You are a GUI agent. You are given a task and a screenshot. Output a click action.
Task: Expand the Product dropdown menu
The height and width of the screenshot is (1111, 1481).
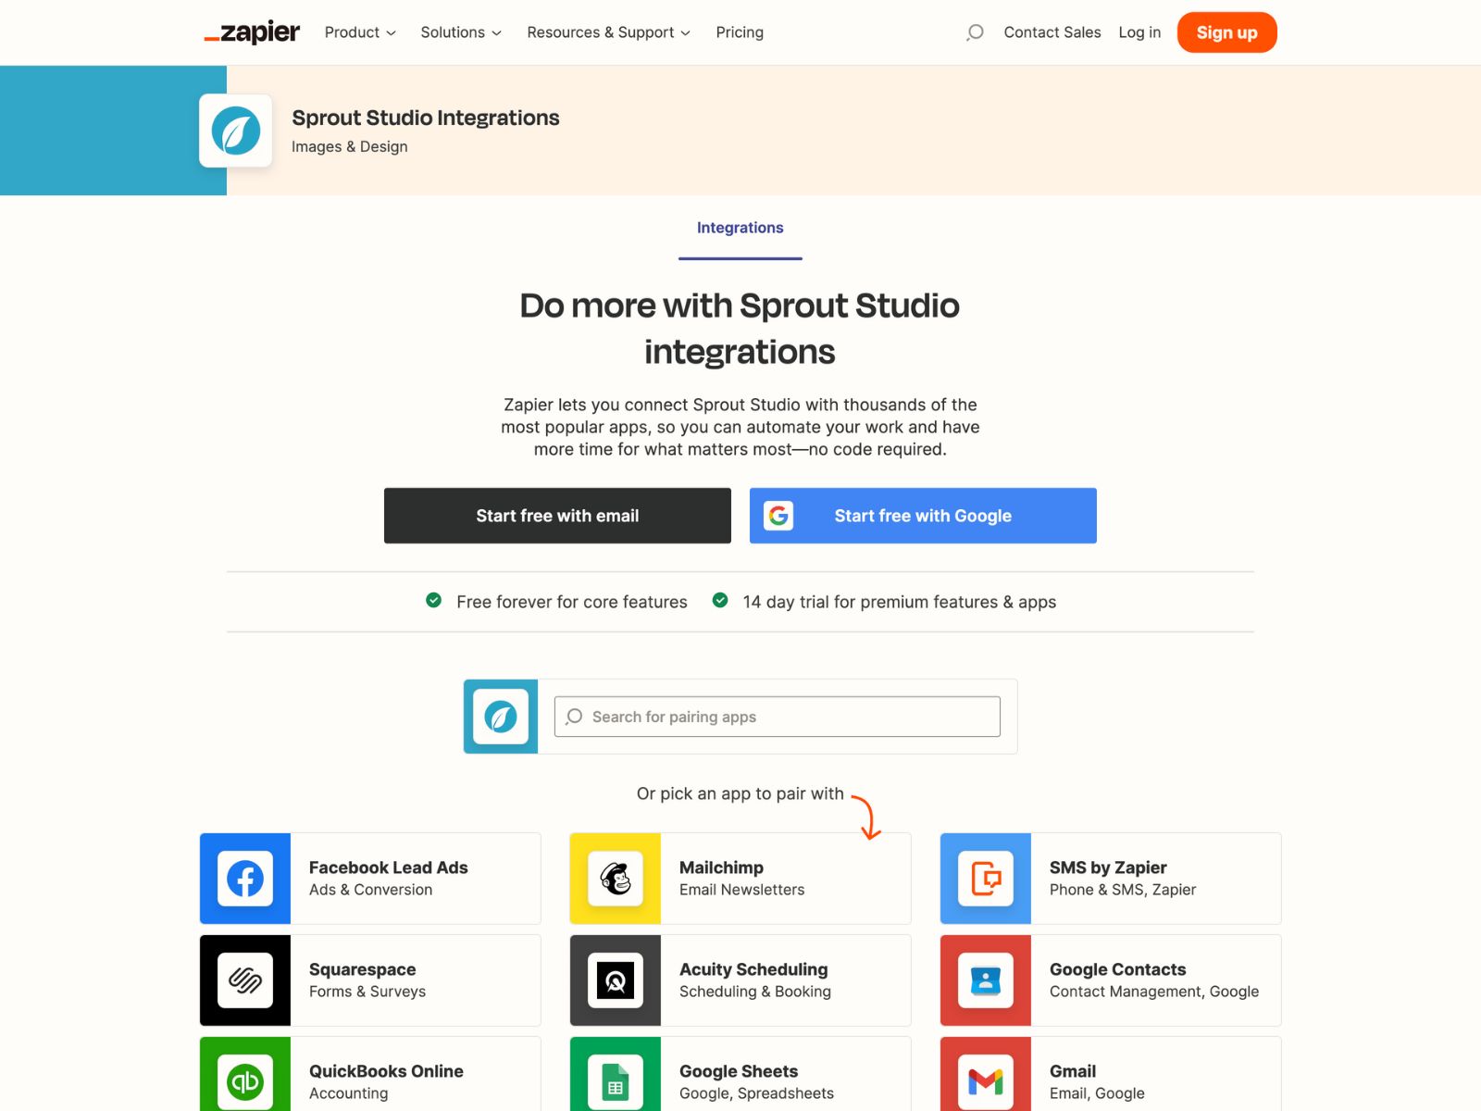click(x=360, y=32)
